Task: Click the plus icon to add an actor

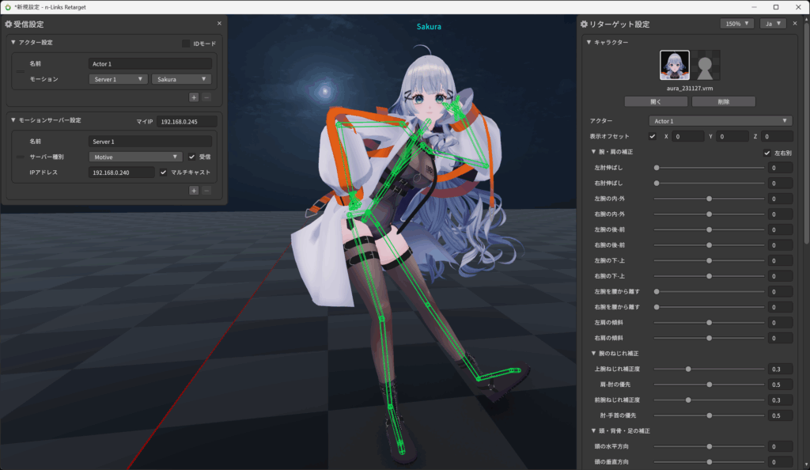Action: (x=193, y=97)
